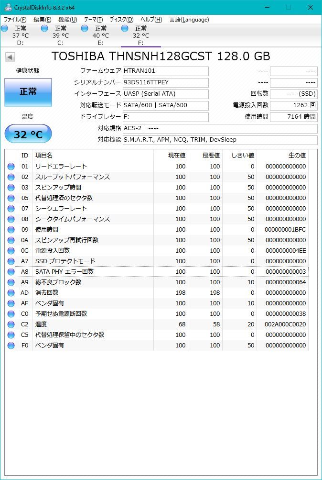Click the previous disk arrow button
Viewport: 322px width, 480px height.
coord(10,57)
